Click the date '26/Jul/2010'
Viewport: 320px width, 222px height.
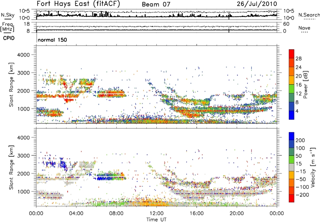click(257, 4)
